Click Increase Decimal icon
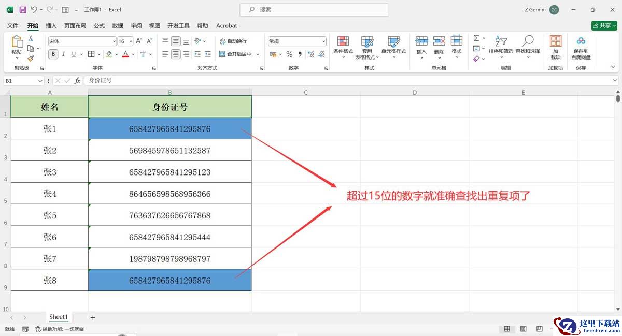This screenshot has width=622, height=336. pos(310,54)
